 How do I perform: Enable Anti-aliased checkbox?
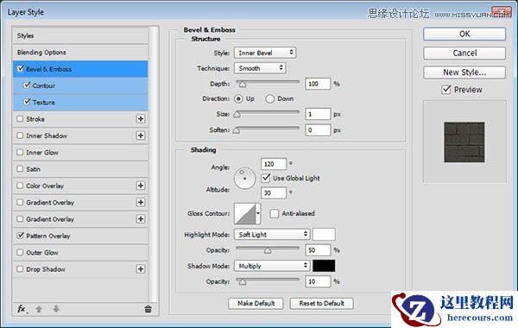click(x=275, y=214)
